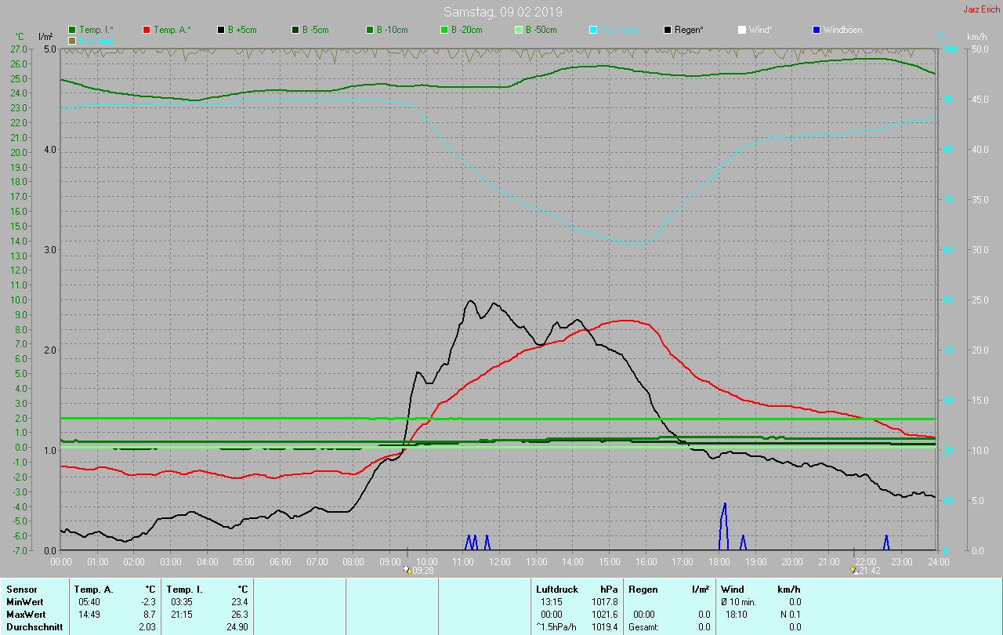This screenshot has width=1003, height=635.
Task: Click the 12:00 time axis label
Action: click(x=499, y=562)
